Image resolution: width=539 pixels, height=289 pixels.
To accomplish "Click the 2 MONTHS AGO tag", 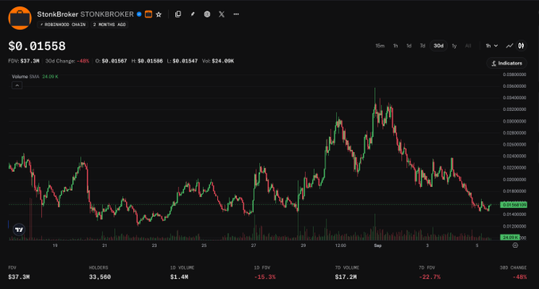I will 109,25.
